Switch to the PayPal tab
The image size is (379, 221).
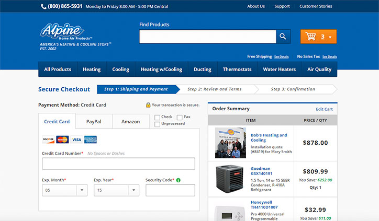click(x=94, y=121)
